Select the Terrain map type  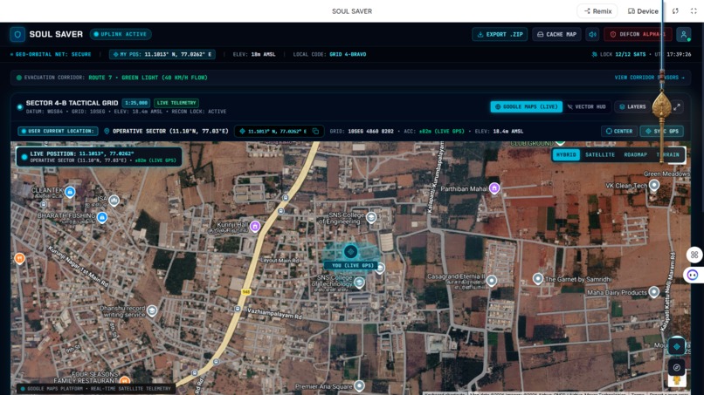[668, 154]
